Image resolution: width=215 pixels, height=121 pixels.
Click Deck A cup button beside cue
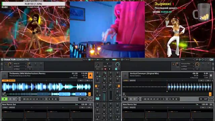14,99
